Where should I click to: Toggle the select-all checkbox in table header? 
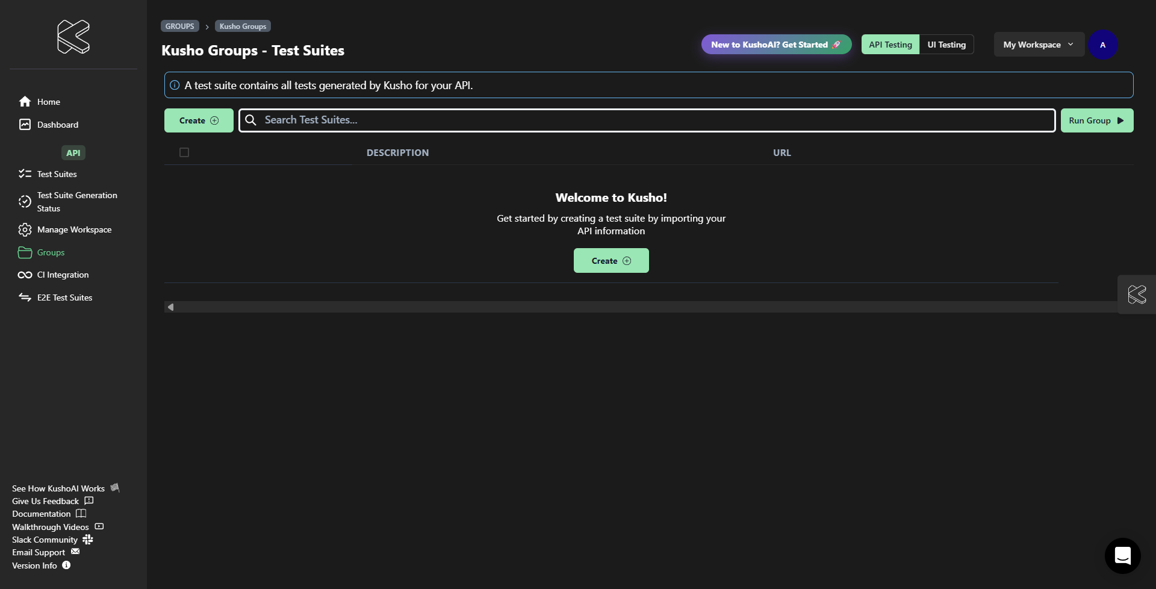click(x=184, y=152)
